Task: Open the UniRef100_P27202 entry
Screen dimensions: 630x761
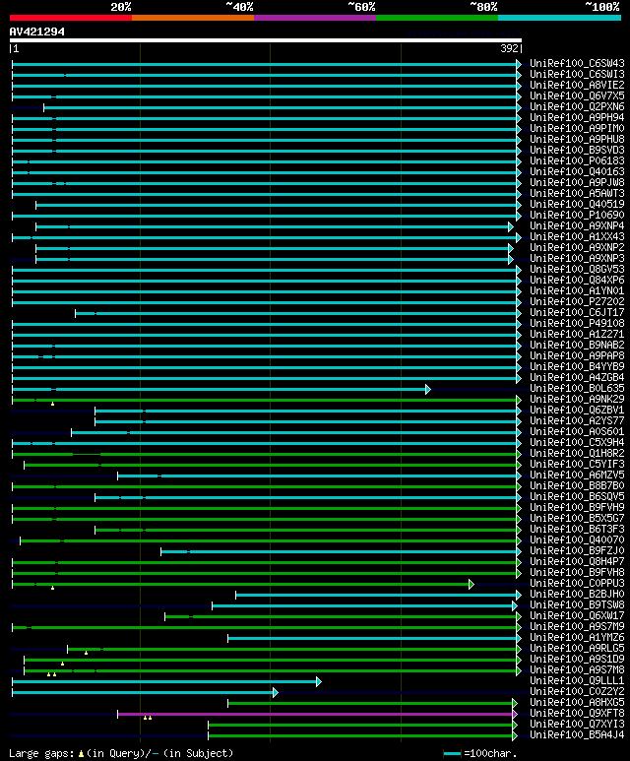Action: click(577, 302)
